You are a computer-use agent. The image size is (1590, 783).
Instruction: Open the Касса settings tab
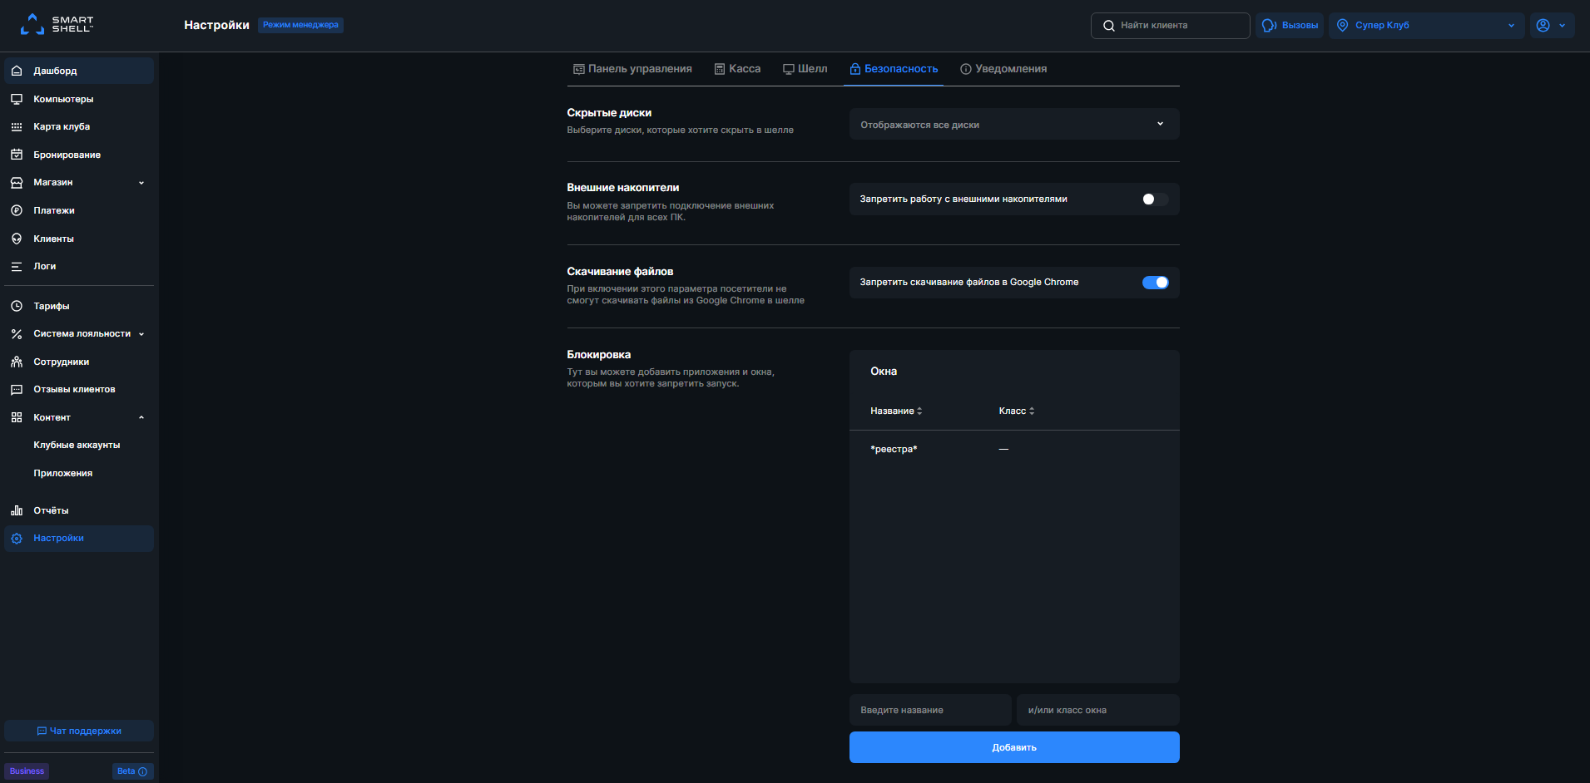[x=737, y=68]
